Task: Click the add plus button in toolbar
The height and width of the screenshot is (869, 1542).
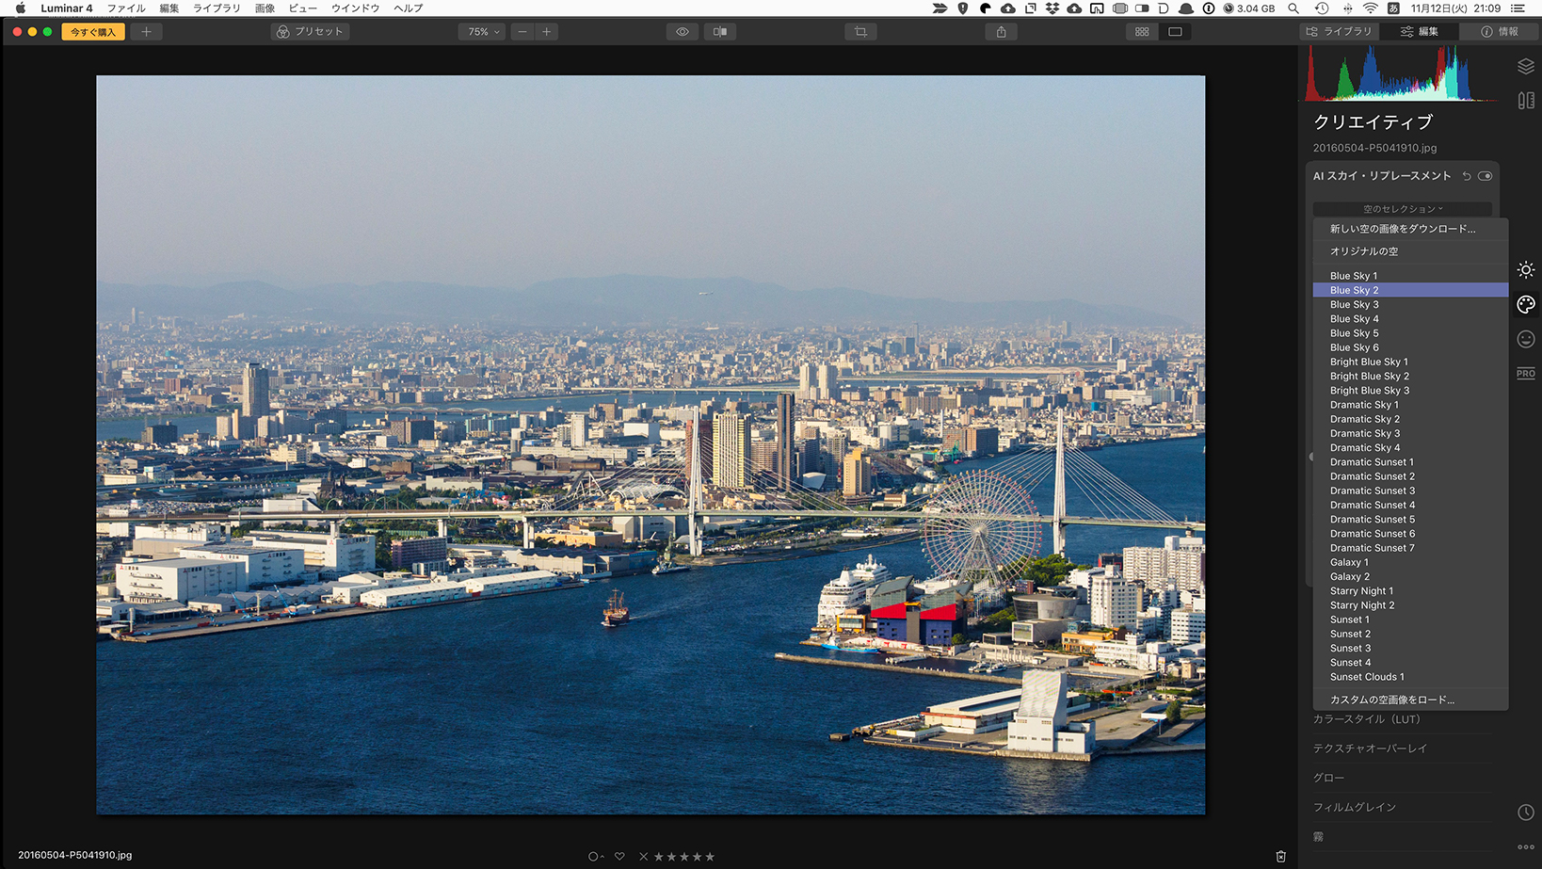Action: [x=146, y=32]
